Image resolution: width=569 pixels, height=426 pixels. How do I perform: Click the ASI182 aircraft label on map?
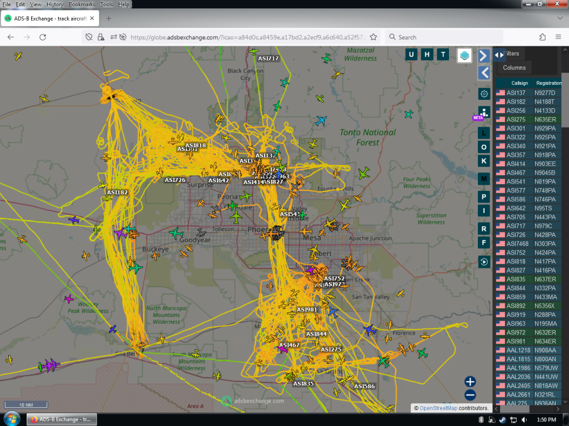pyautogui.click(x=117, y=192)
